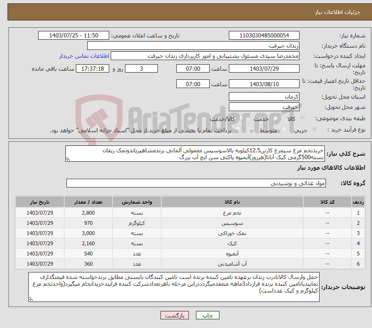Click the بازگشت back button
The image size is (372, 328).
(x=174, y=315)
